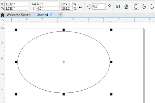The image size is (155, 103).
Task: Click the horizontal scale factor field 219.3
Action: click(x=67, y=4)
